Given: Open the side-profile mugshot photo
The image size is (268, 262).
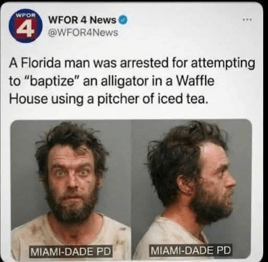Looking at the screenshot, I should coord(192,189).
